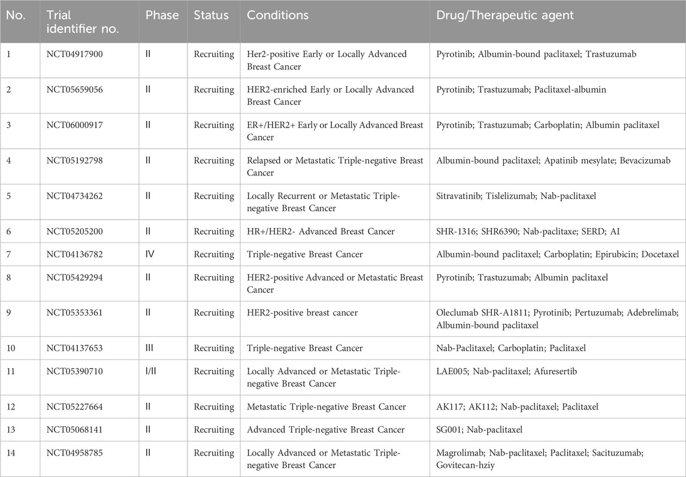Click the Recruiting status for NCT04917900
This screenshot has height=477, width=686.
pyautogui.click(x=214, y=54)
